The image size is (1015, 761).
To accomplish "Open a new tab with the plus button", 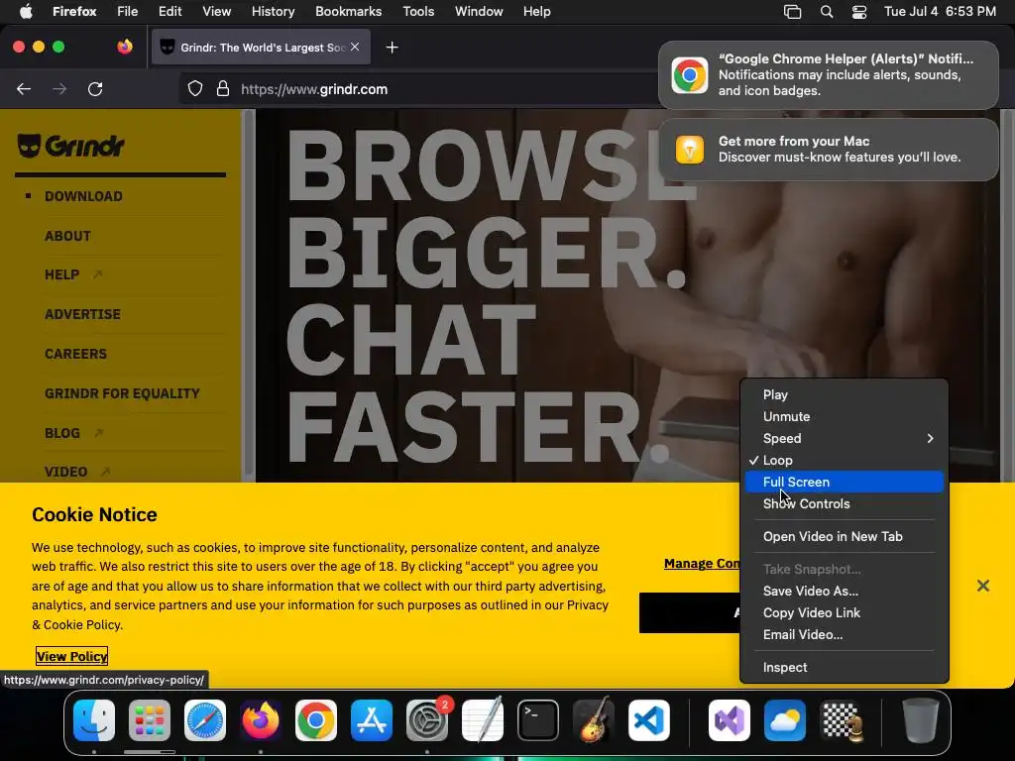I will coord(392,48).
